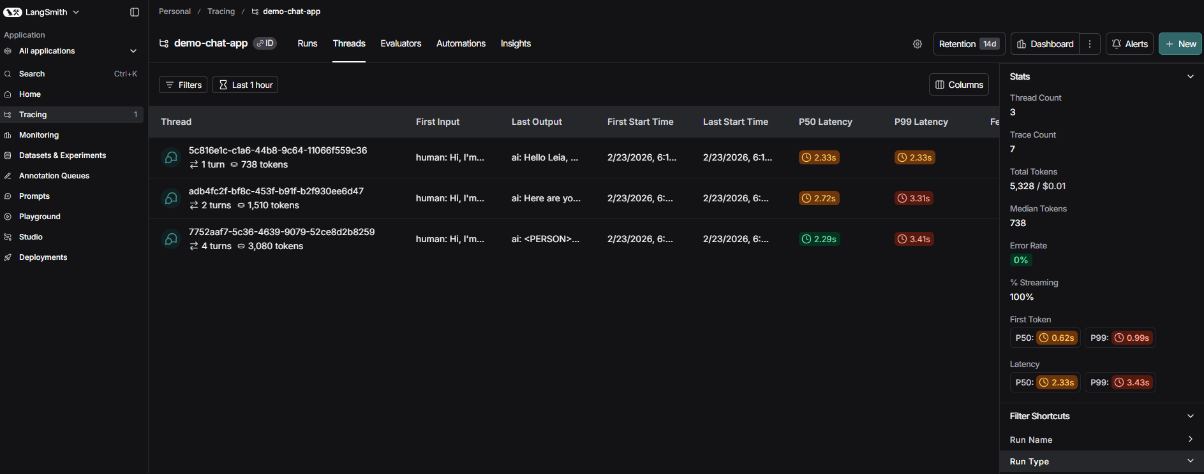Screen dimensions: 1204x474
Task: Click the First Token P50 0.62s badge
Action: coord(1057,338)
